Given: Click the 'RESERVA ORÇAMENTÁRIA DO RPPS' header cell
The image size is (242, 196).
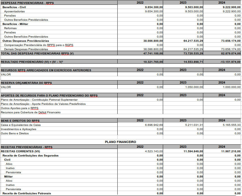Looking at the screenshot, I should coord(26,83).
